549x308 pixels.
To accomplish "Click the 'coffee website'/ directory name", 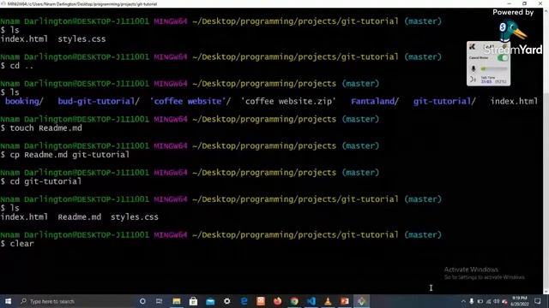I will (x=190, y=101).
